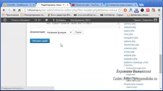Go back using browser back arrow
This screenshot has width=163, height=91.
click(4, 10)
